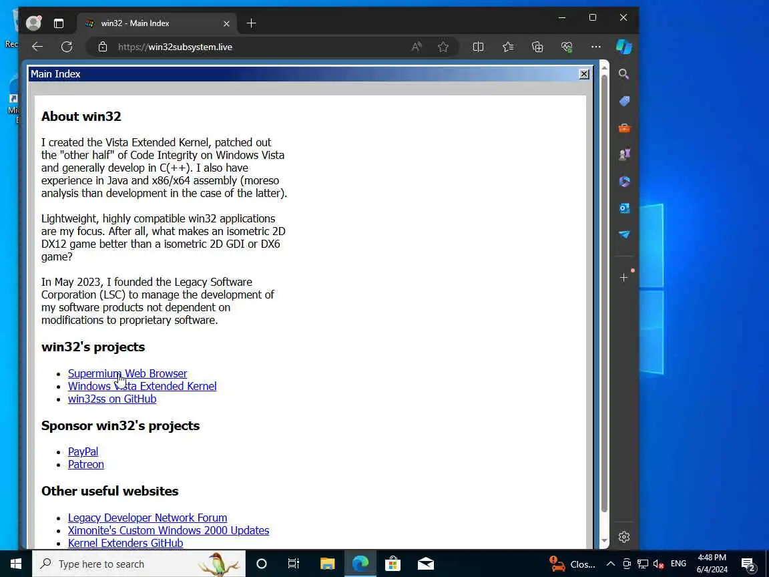Open Mail app from the taskbar

click(x=426, y=564)
